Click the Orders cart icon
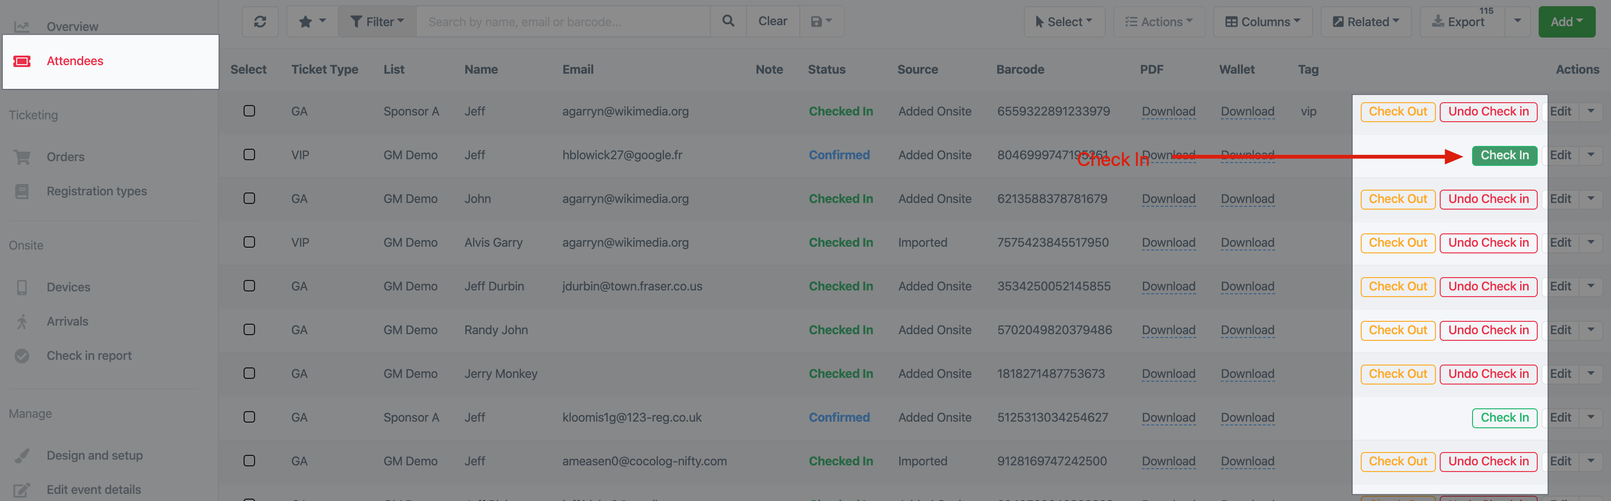 pyautogui.click(x=22, y=157)
